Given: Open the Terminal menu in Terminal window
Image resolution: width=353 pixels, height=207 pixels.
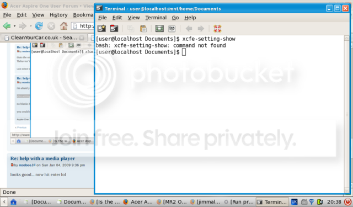Looking at the screenshot, I should (156, 18).
